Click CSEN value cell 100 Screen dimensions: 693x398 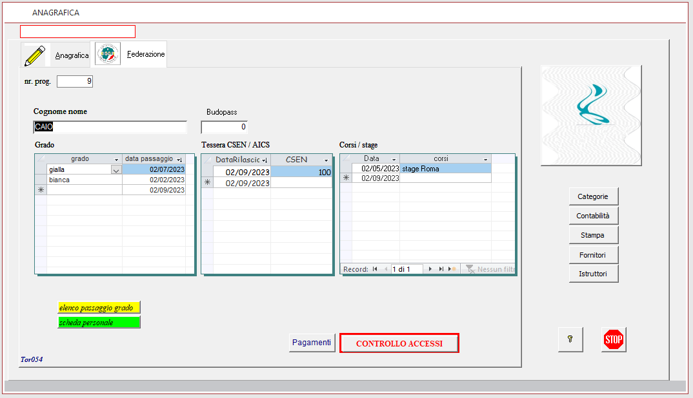point(301,172)
